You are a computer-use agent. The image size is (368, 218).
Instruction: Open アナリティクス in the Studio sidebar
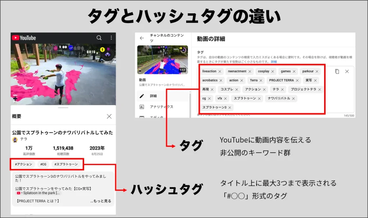162,106
